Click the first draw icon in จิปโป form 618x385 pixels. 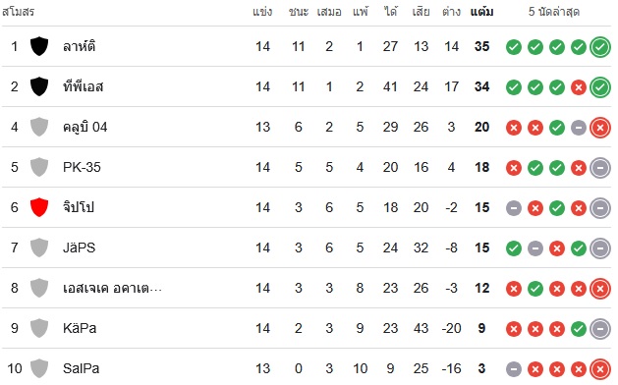coord(514,208)
